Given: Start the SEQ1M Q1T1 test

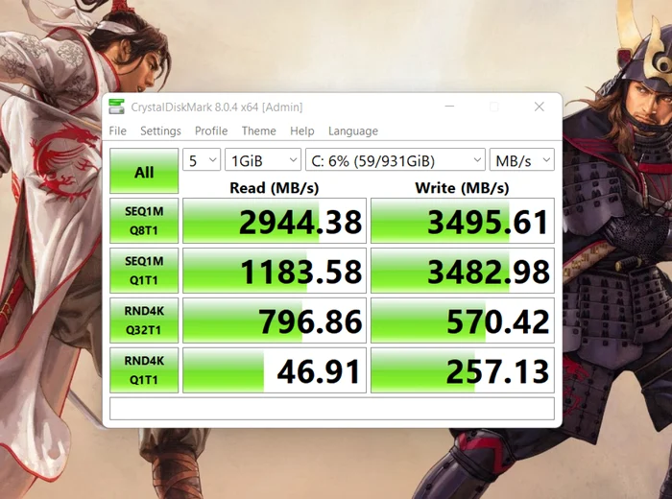Looking at the screenshot, I should click(x=144, y=271).
